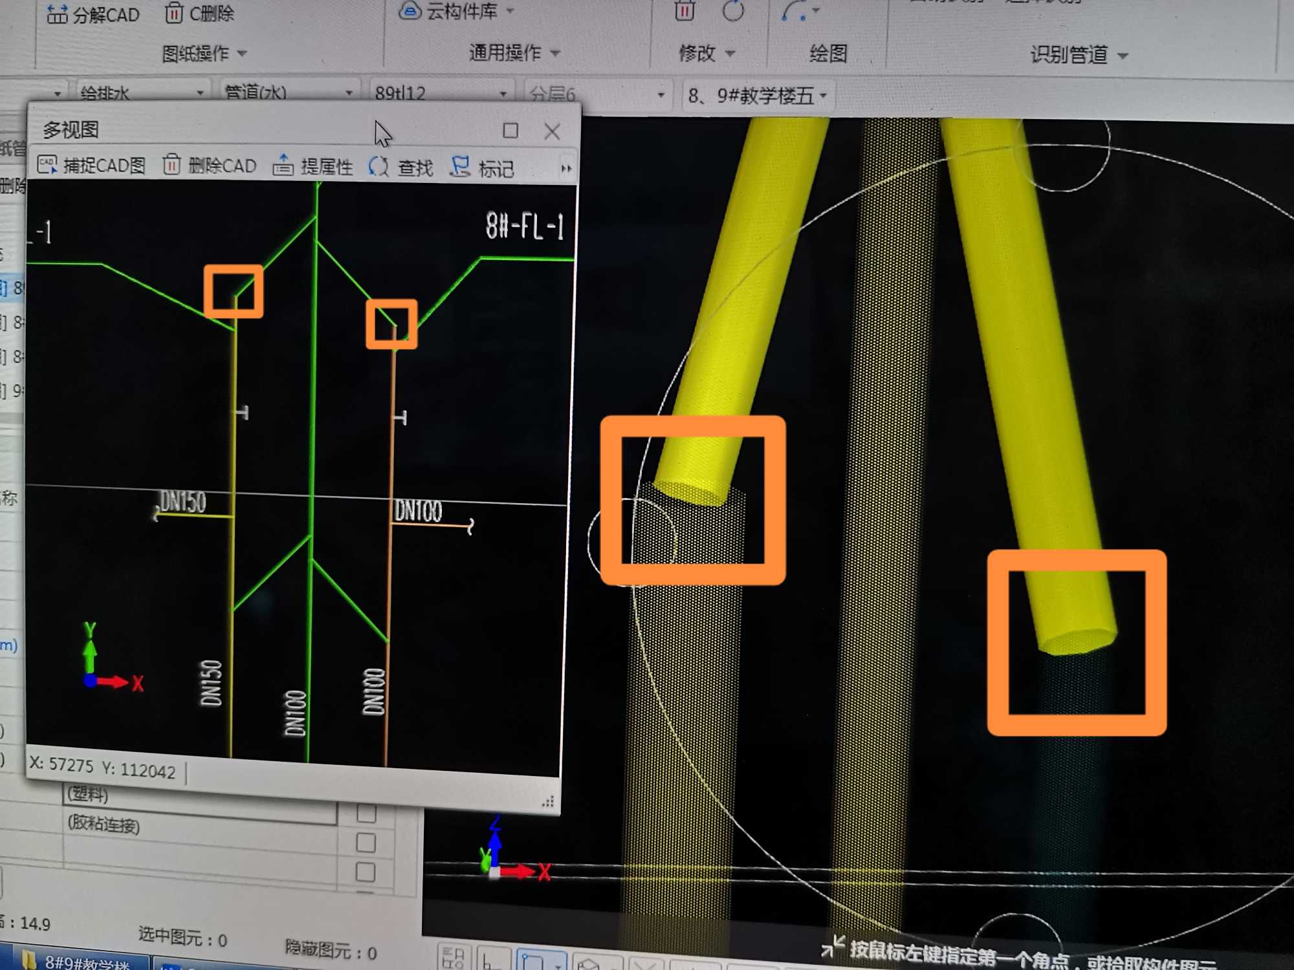Click the delete icon above 修改
Image resolution: width=1294 pixels, height=970 pixels.
coord(684,10)
